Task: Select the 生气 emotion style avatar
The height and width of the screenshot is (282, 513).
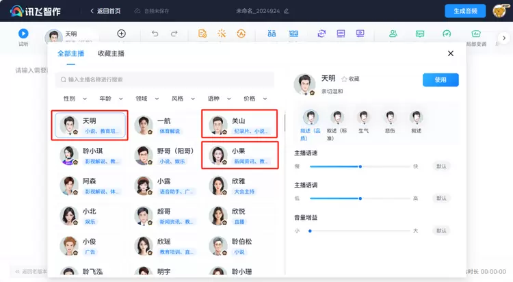Action: click(364, 118)
